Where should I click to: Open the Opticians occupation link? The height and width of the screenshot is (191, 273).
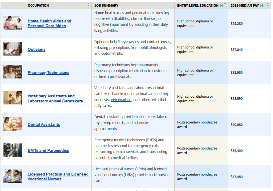coord(37,50)
